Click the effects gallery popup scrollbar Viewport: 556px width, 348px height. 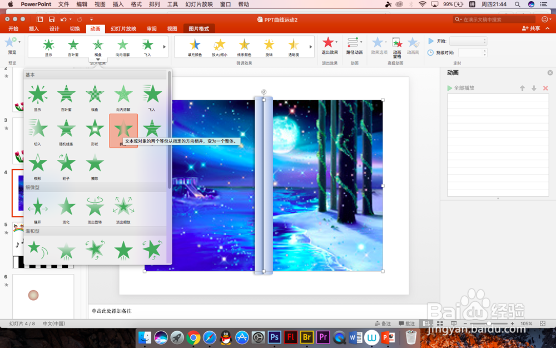(170, 130)
